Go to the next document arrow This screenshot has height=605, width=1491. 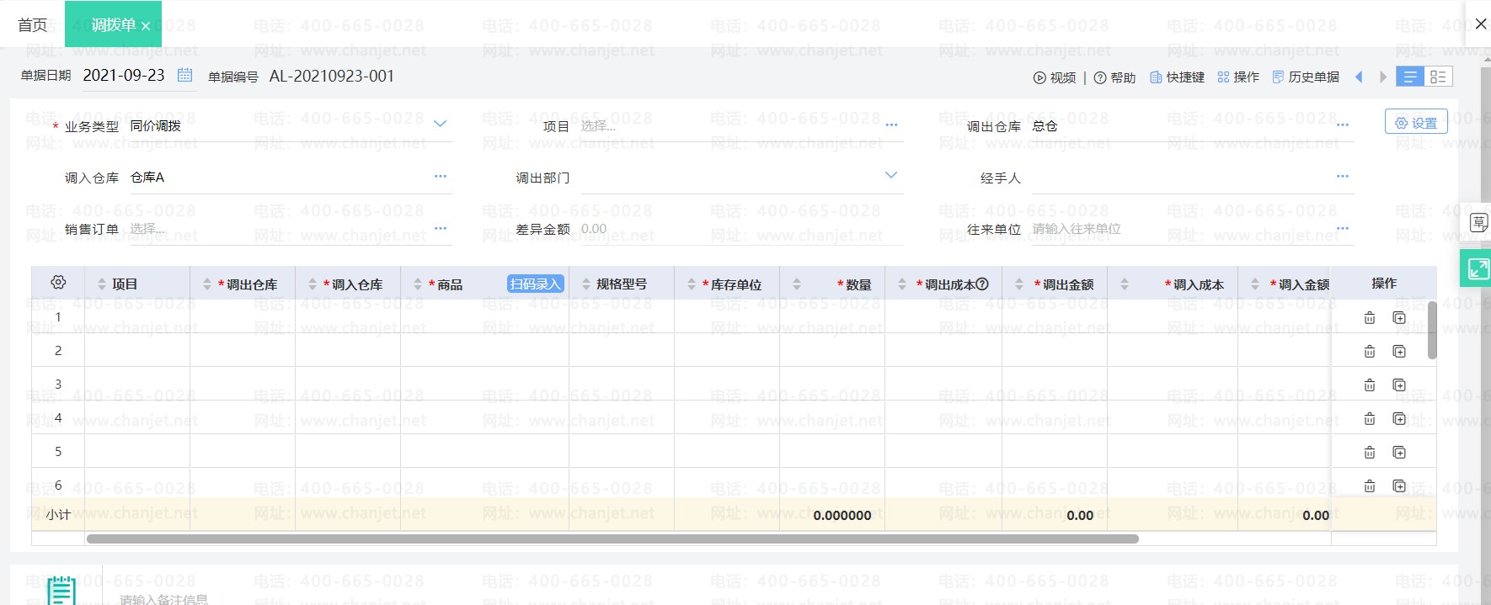click(1382, 77)
